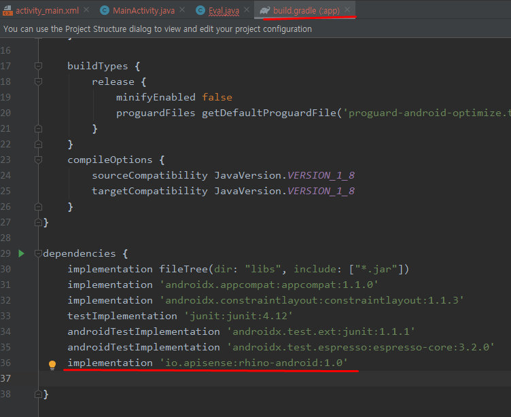
Task: Click 'targetCompatibility' on line 25
Action: 149,192
